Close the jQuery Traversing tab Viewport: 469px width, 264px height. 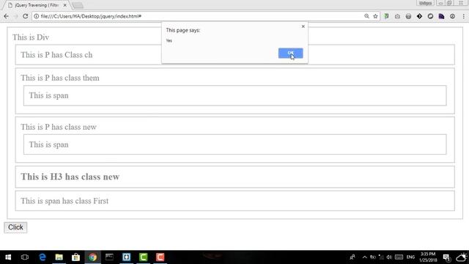[65, 5]
